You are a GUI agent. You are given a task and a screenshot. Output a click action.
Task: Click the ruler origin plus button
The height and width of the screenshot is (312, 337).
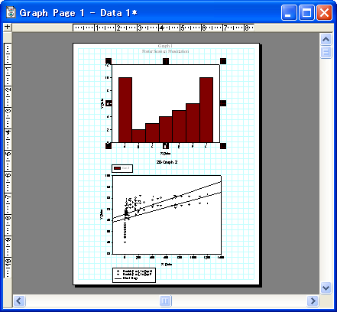(8, 27)
